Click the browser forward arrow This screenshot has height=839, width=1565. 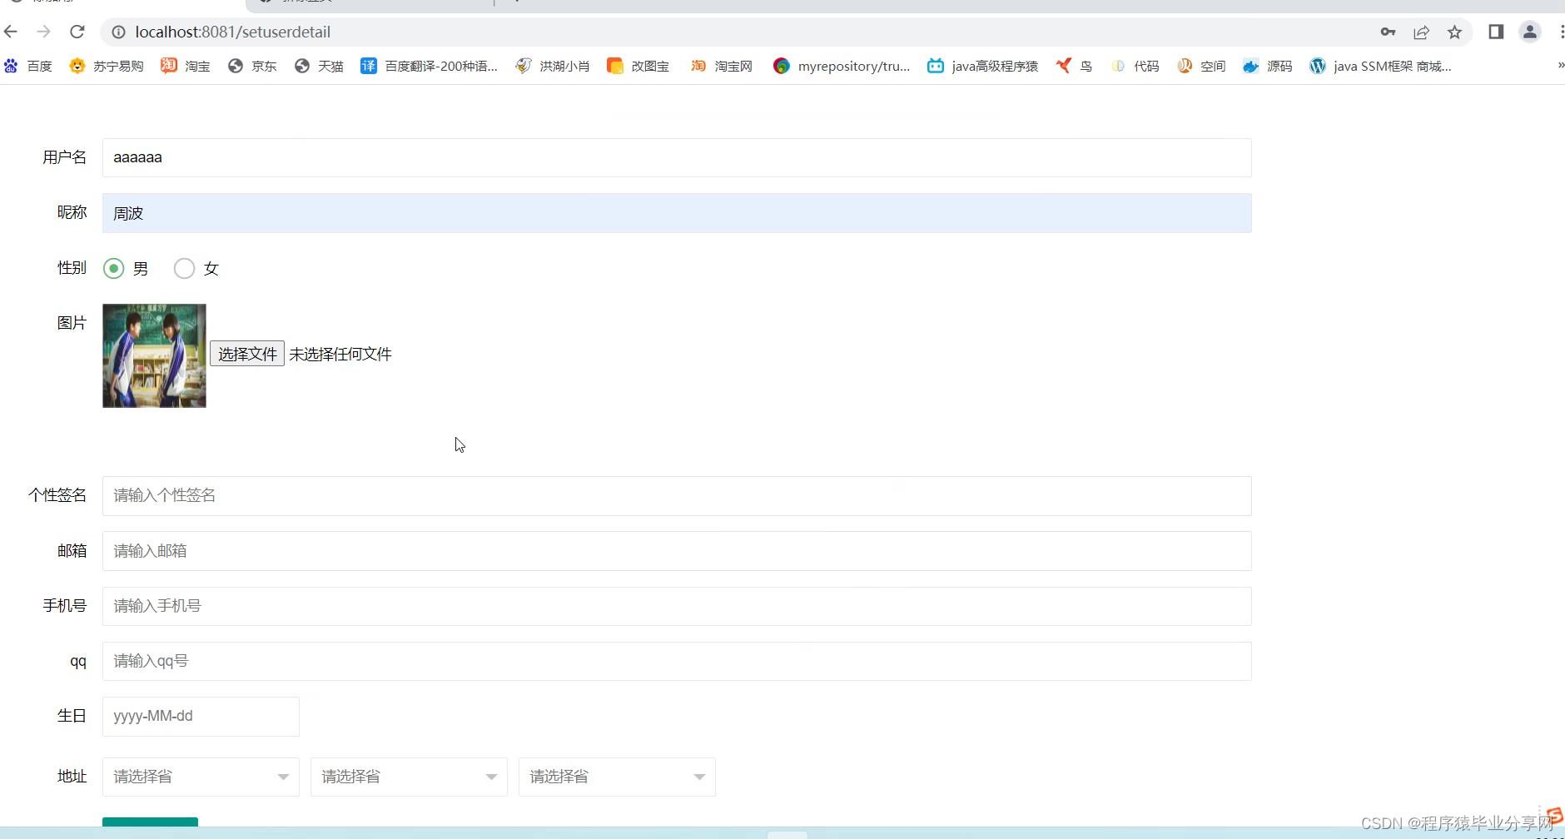(44, 32)
